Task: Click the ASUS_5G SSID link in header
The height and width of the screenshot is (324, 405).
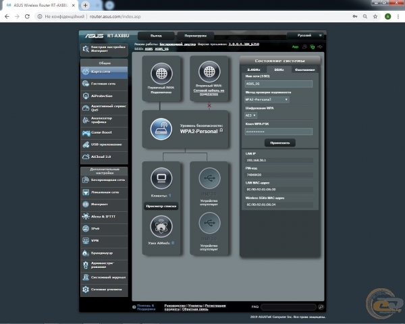Action: pyautogui.click(x=162, y=49)
